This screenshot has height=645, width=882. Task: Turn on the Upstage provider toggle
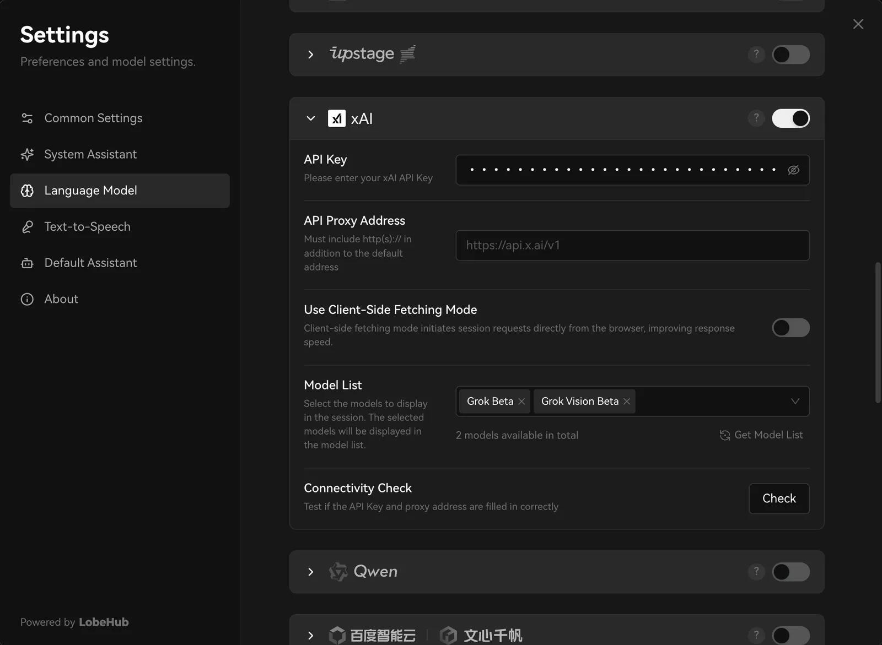tap(790, 55)
